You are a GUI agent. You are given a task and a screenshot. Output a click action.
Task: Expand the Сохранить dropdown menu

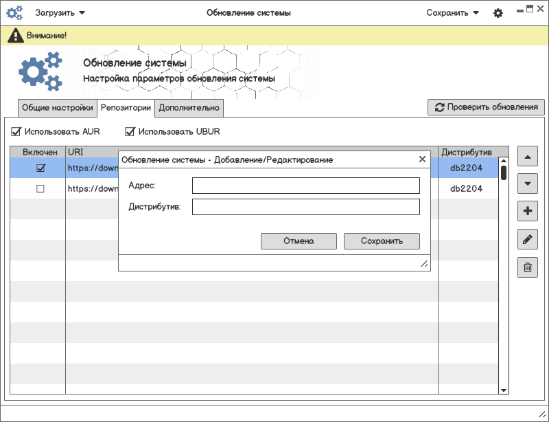(x=452, y=13)
